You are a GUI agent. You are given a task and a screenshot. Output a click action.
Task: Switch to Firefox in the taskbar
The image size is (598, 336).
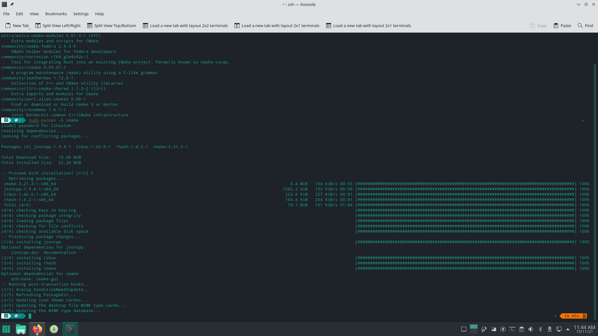click(x=37, y=329)
